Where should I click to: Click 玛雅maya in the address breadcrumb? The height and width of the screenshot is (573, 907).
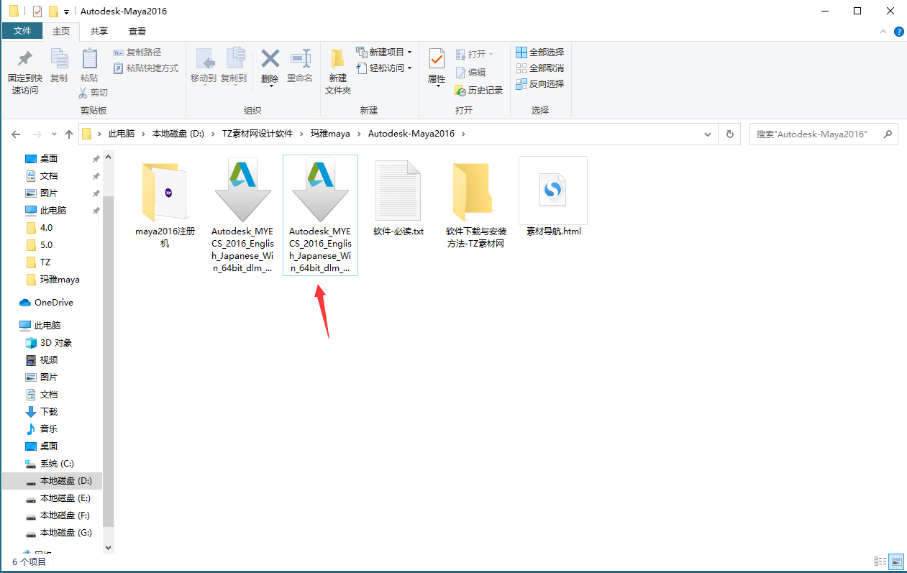(x=329, y=134)
